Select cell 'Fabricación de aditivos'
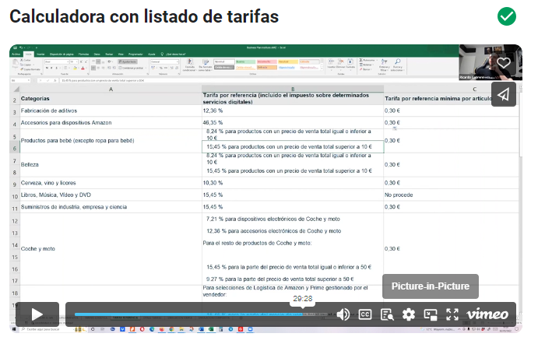The image size is (538, 351). (111, 111)
